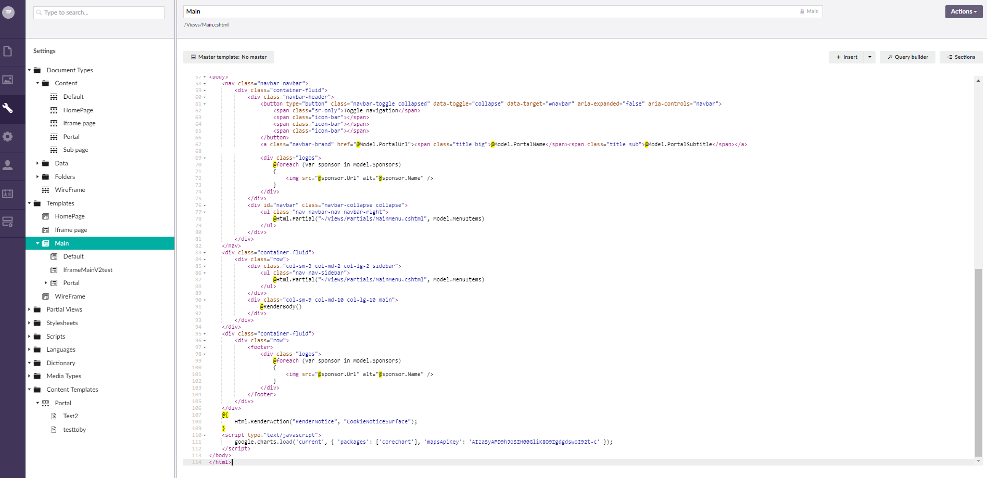Select Portal under Content Templates
The height and width of the screenshot is (478, 987).
pyautogui.click(x=63, y=403)
